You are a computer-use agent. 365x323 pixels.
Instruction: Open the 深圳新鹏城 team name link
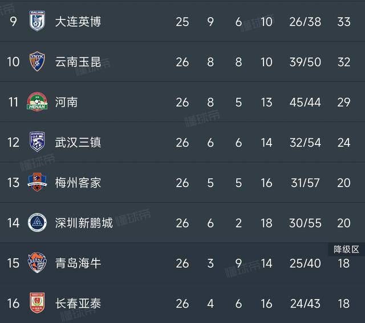[x=84, y=223]
